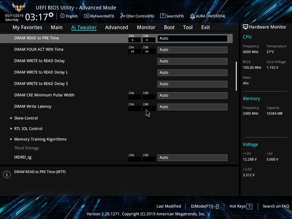Image resolution: width=292 pixels, height=219 pixels.
Task: Open Qfan Control fan icon
Action: (123, 16)
